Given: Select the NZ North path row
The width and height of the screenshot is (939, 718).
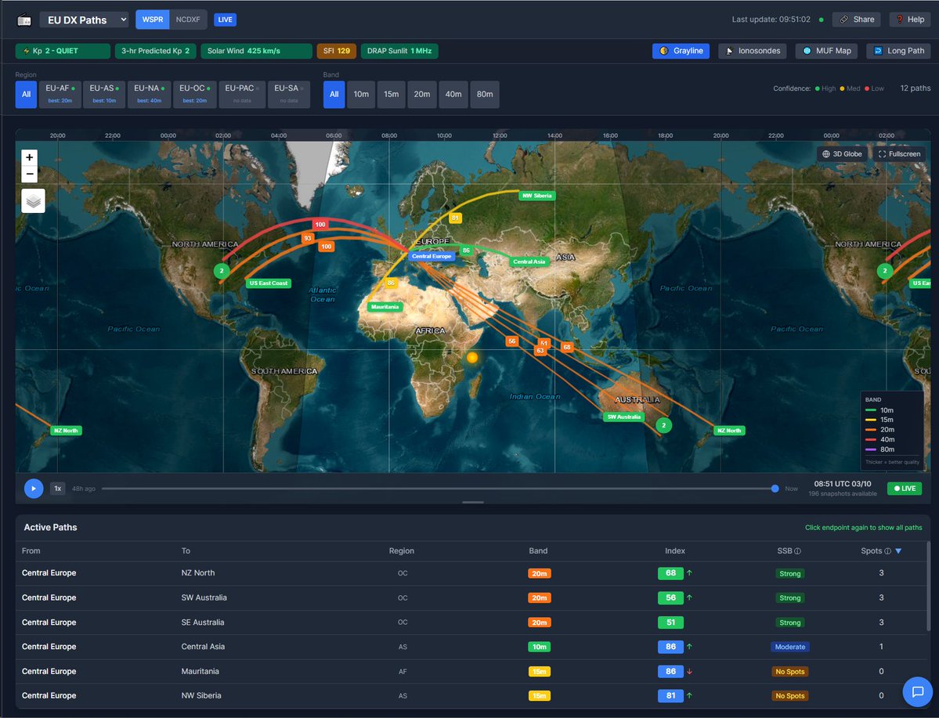Looking at the screenshot, I should click(471, 573).
